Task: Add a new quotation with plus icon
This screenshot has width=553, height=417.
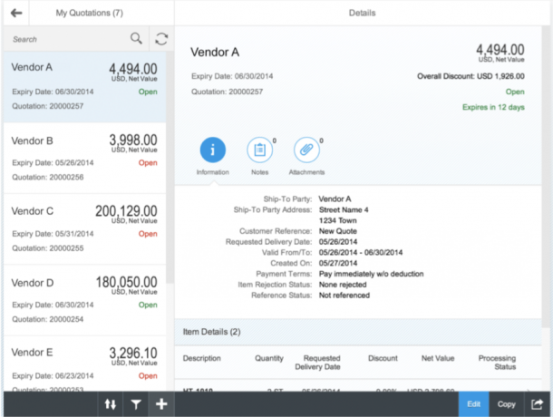Action: [161, 404]
